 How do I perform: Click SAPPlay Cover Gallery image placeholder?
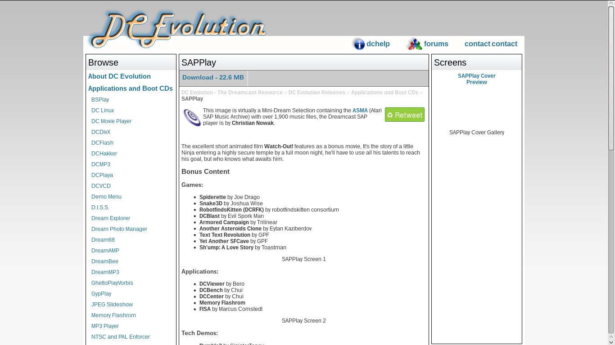(x=477, y=133)
